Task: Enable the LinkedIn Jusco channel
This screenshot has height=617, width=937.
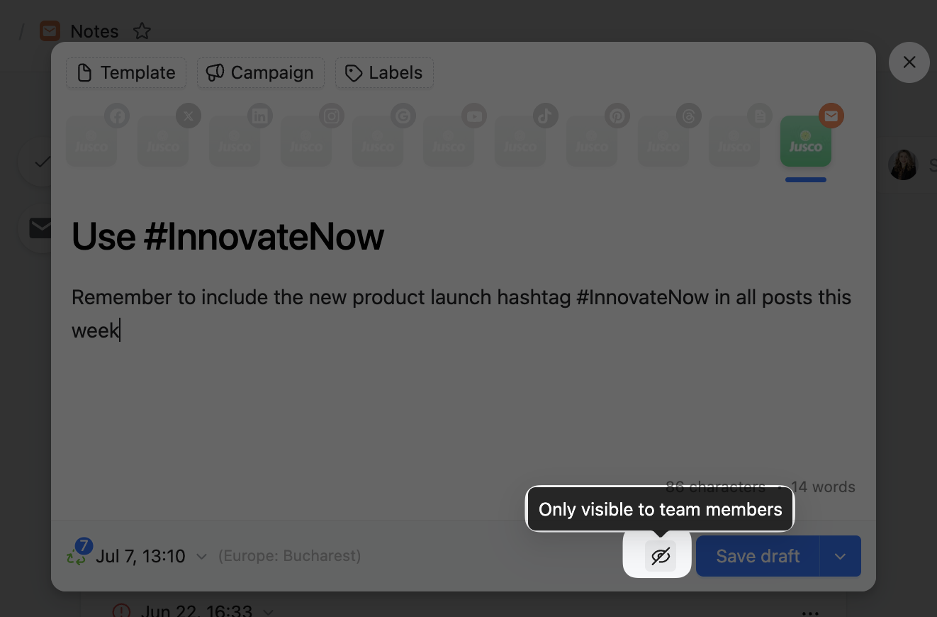Action: 235,141
